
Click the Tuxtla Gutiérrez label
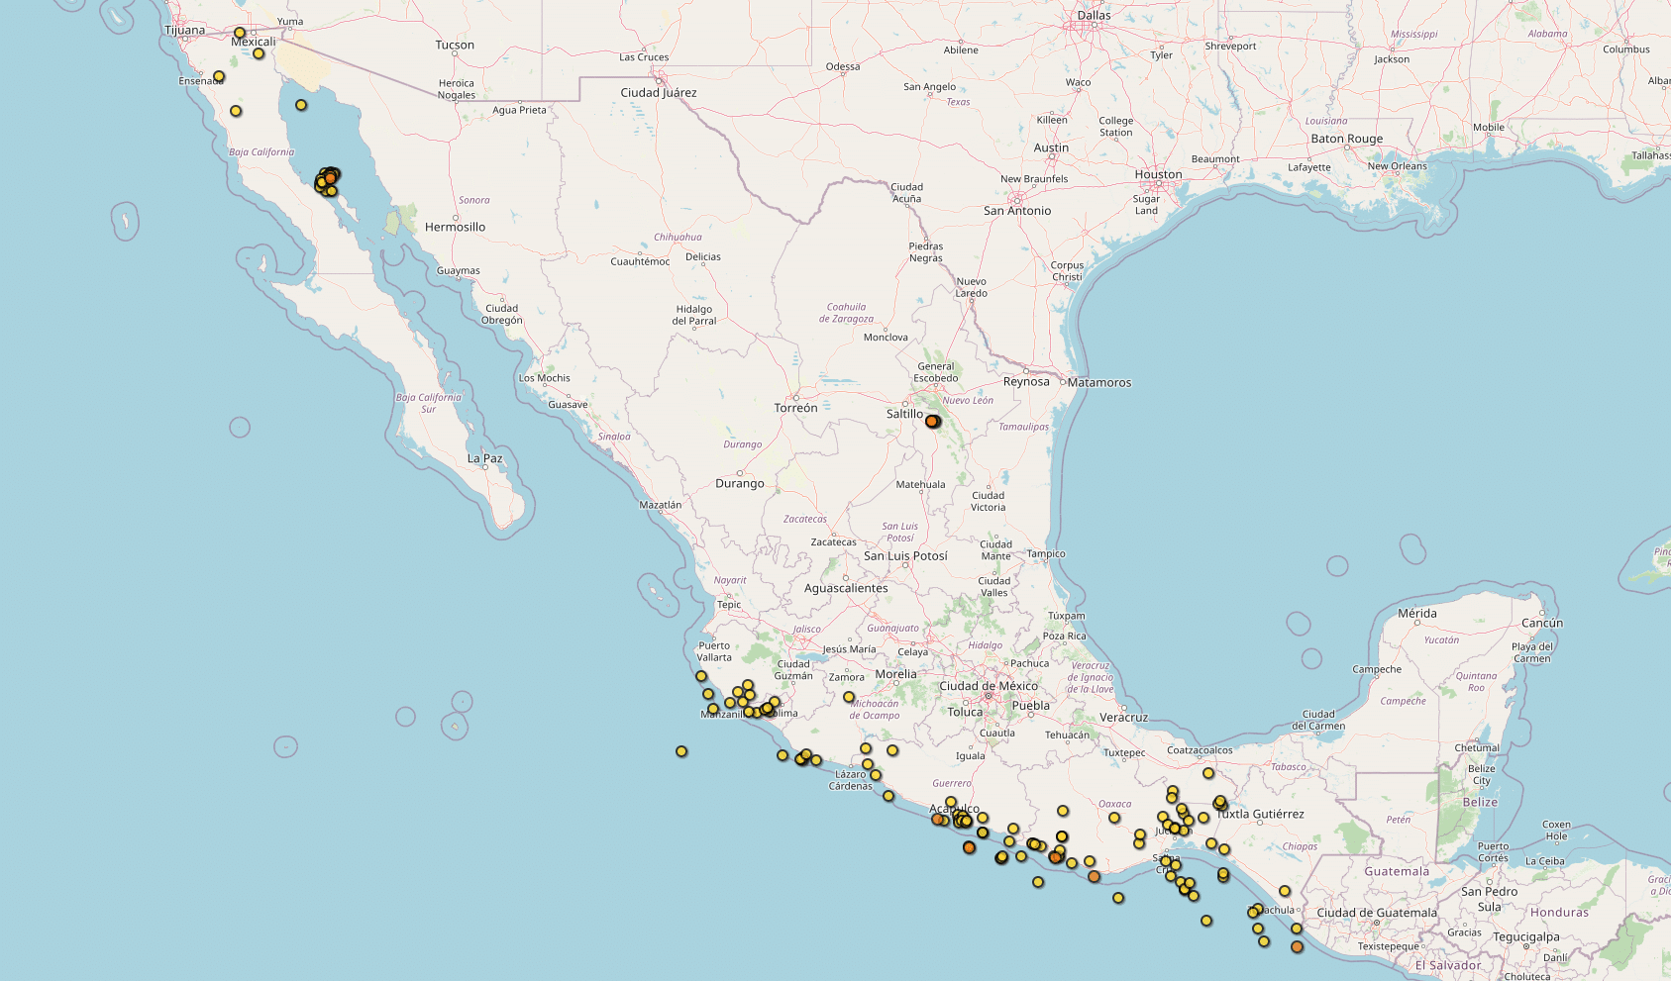[1261, 814]
